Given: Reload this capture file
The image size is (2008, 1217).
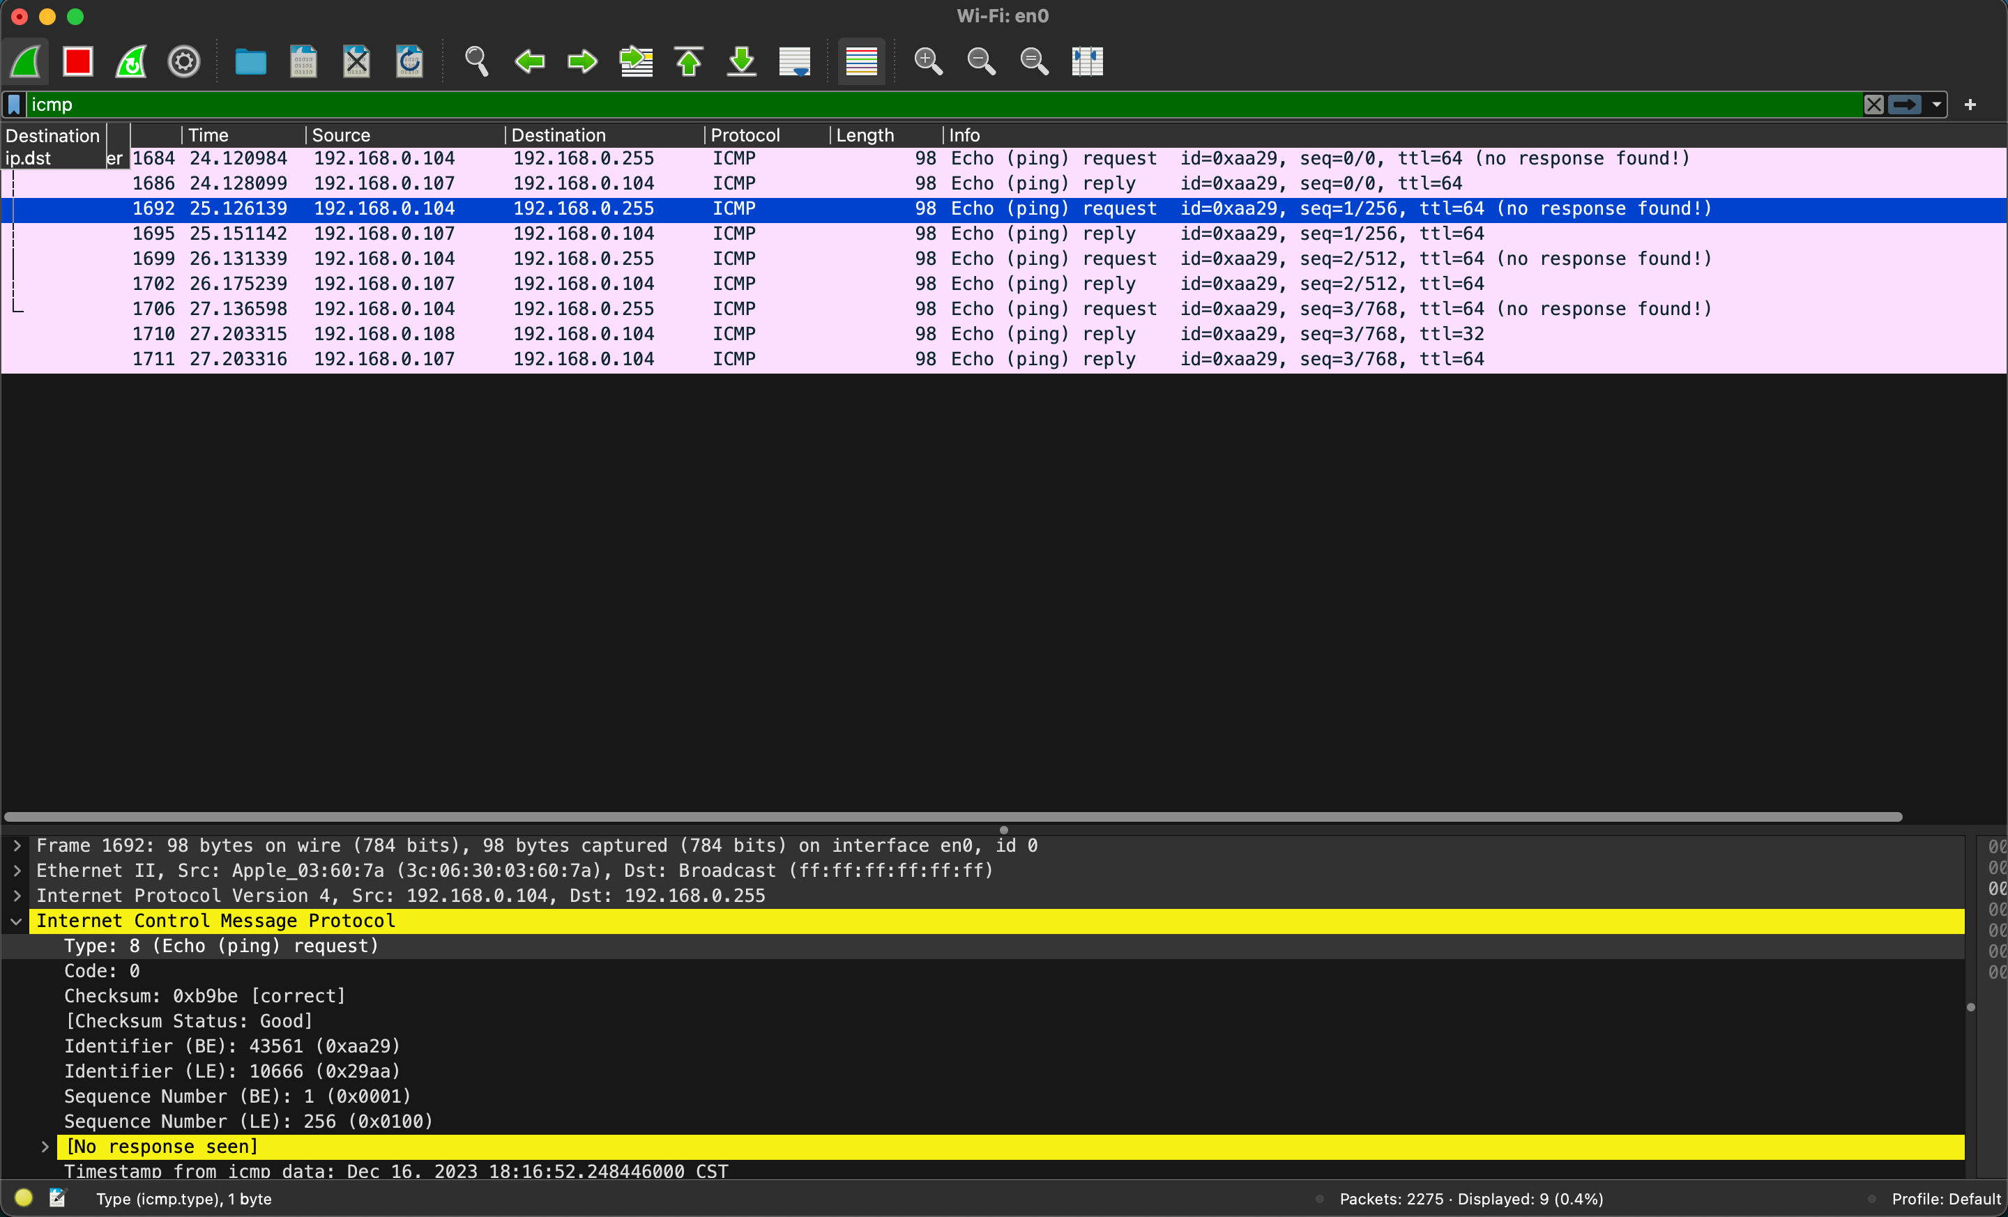Looking at the screenshot, I should [x=409, y=61].
